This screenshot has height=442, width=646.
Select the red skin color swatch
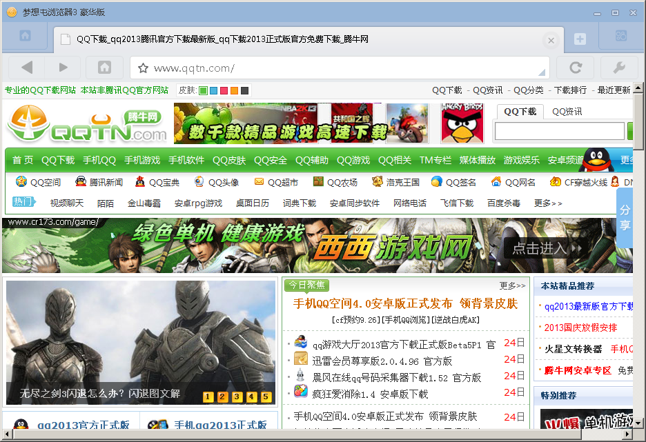(x=224, y=90)
